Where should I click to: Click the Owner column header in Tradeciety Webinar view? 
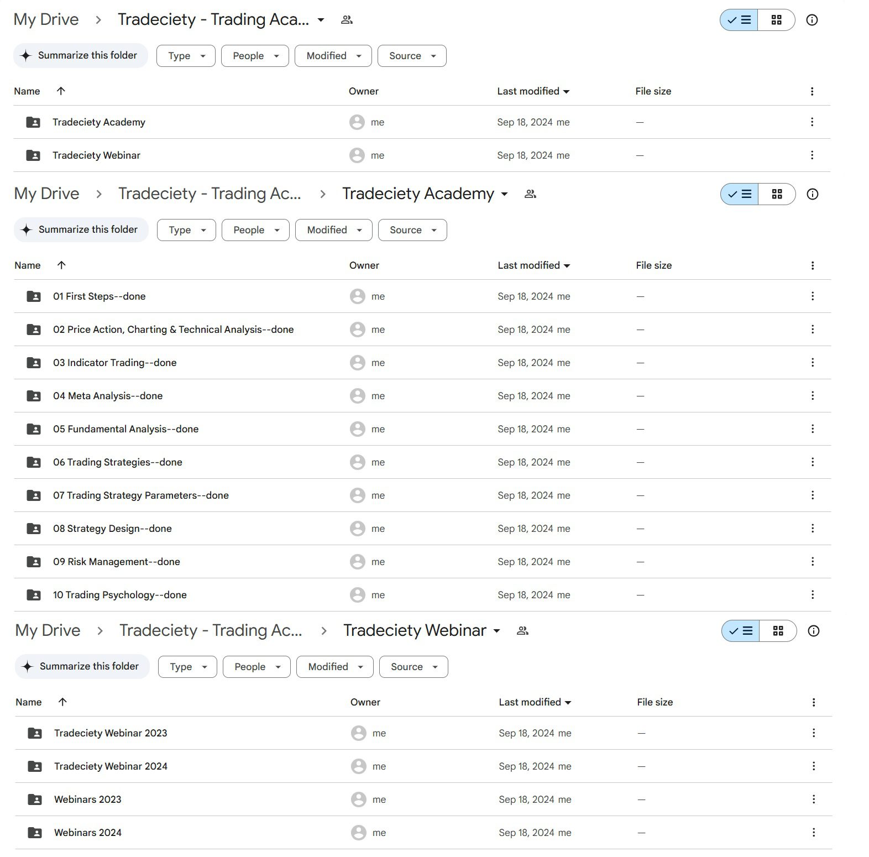coord(365,702)
